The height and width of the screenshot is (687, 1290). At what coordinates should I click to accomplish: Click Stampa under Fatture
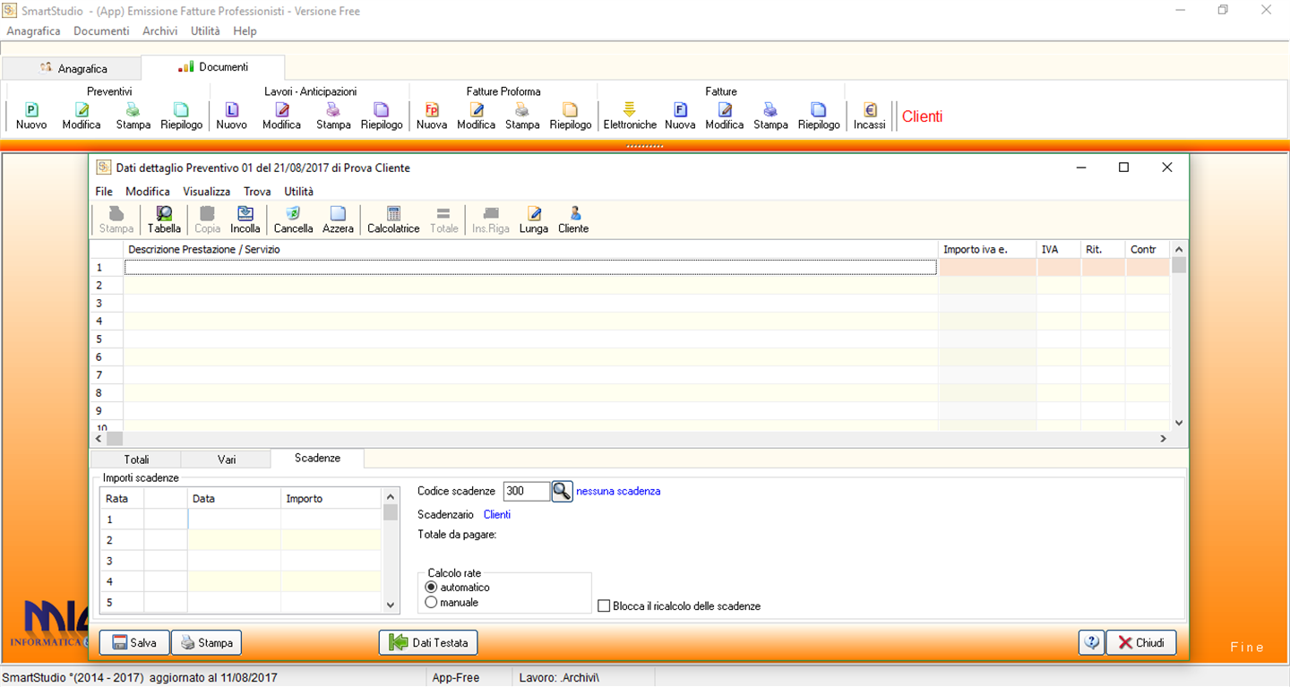(770, 116)
